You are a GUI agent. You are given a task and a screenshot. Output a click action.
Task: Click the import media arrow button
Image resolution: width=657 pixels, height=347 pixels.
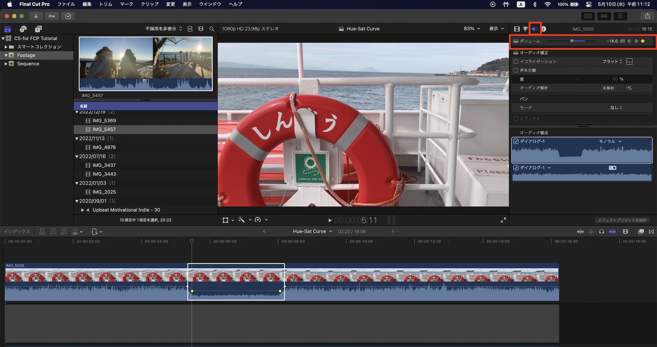36,16
